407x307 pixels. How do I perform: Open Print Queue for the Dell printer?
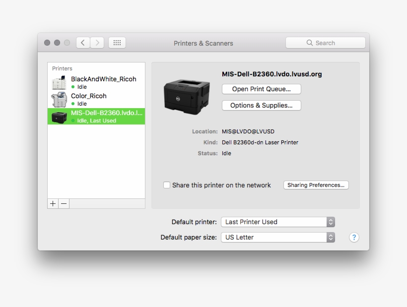click(261, 89)
